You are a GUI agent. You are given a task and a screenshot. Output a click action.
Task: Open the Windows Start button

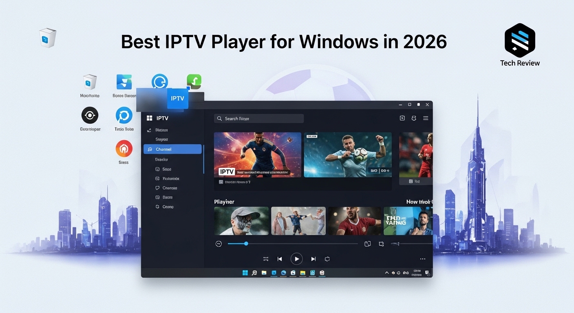click(x=245, y=273)
